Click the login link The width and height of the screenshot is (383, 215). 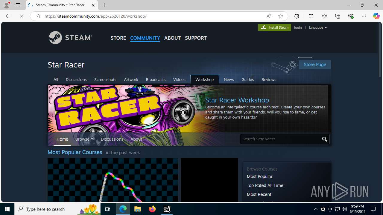tap(298, 27)
